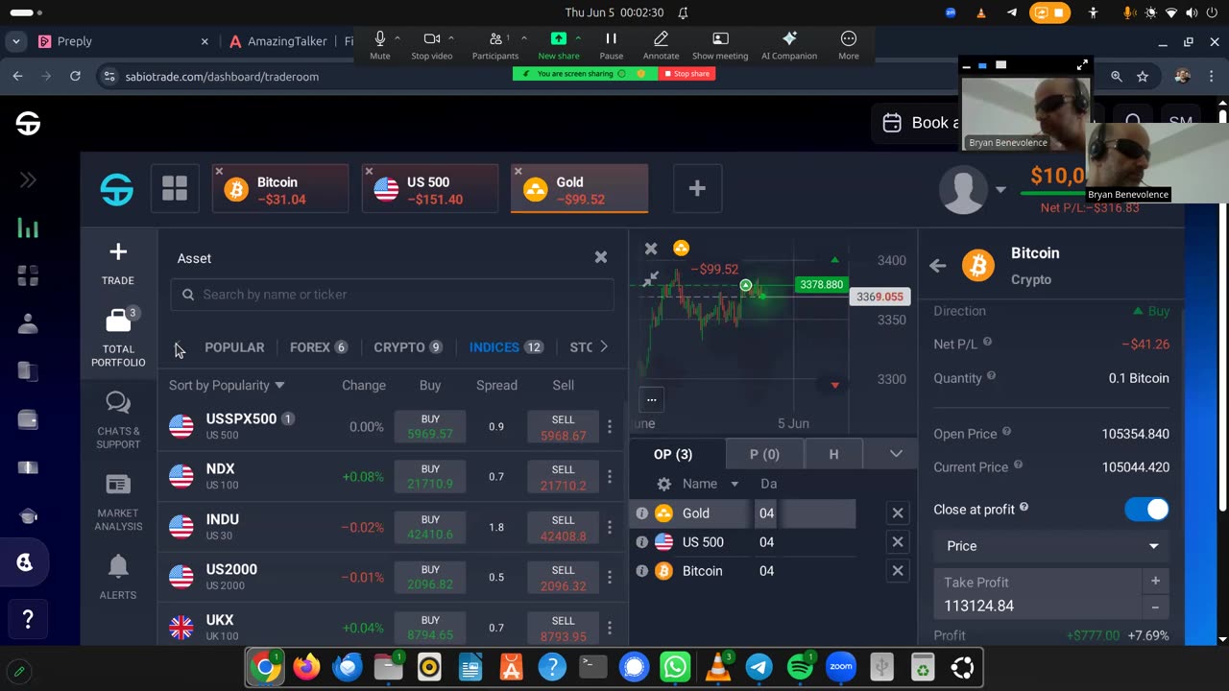Show info for the Bitcoin position

[642, 571]
